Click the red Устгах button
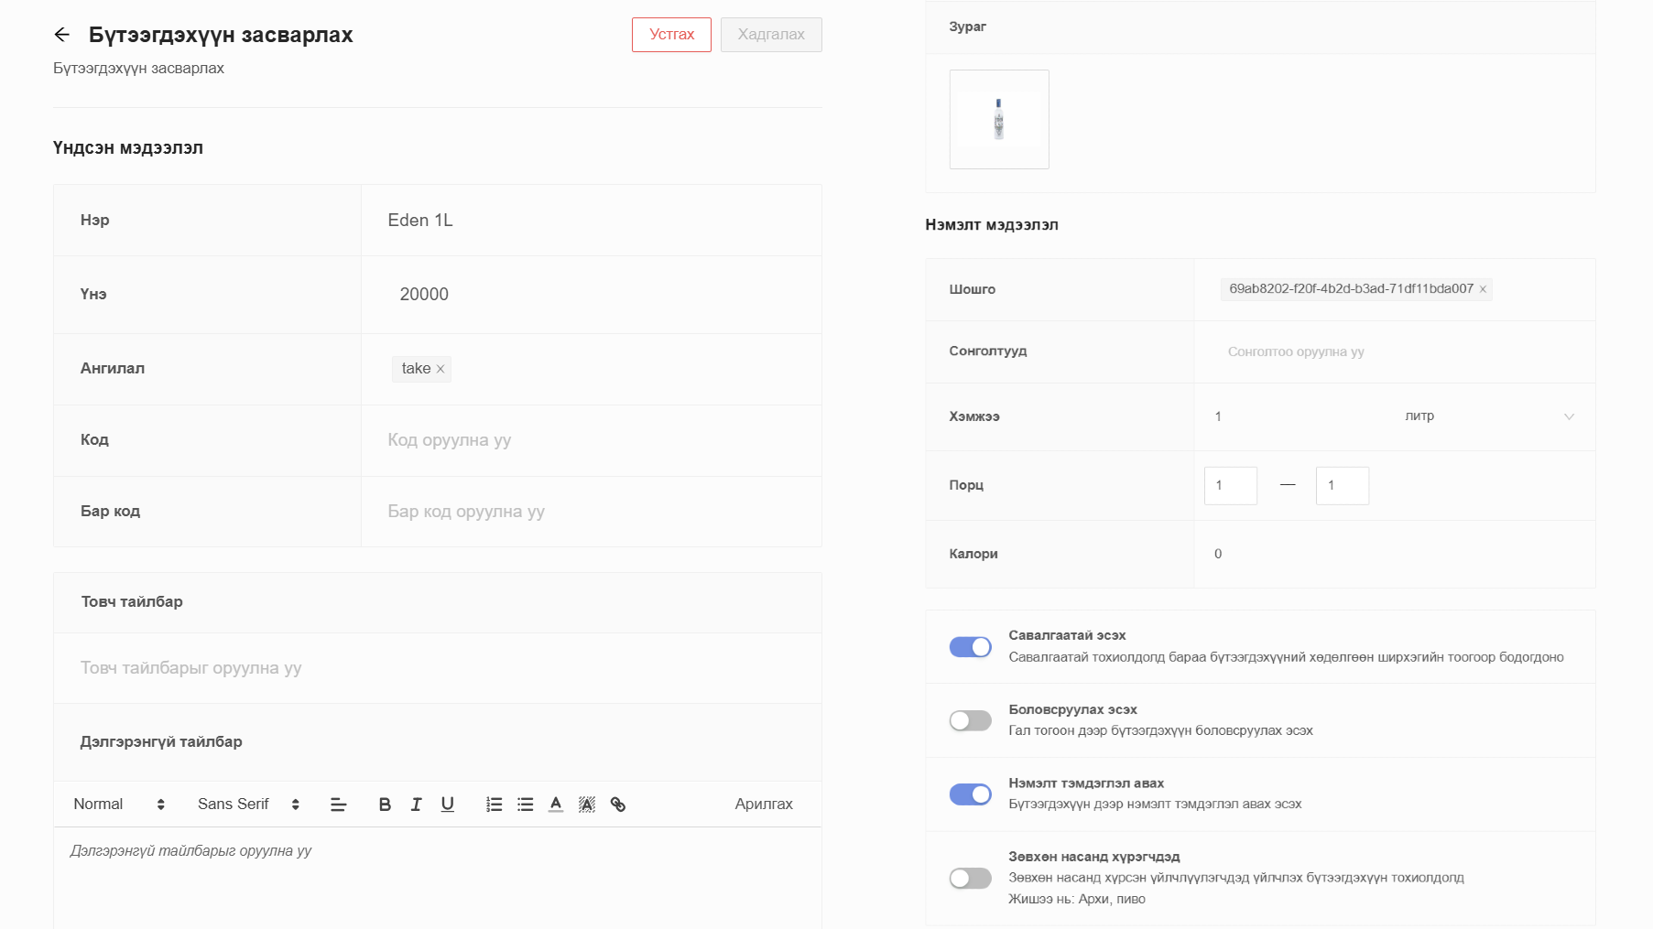 pos(671,35)
